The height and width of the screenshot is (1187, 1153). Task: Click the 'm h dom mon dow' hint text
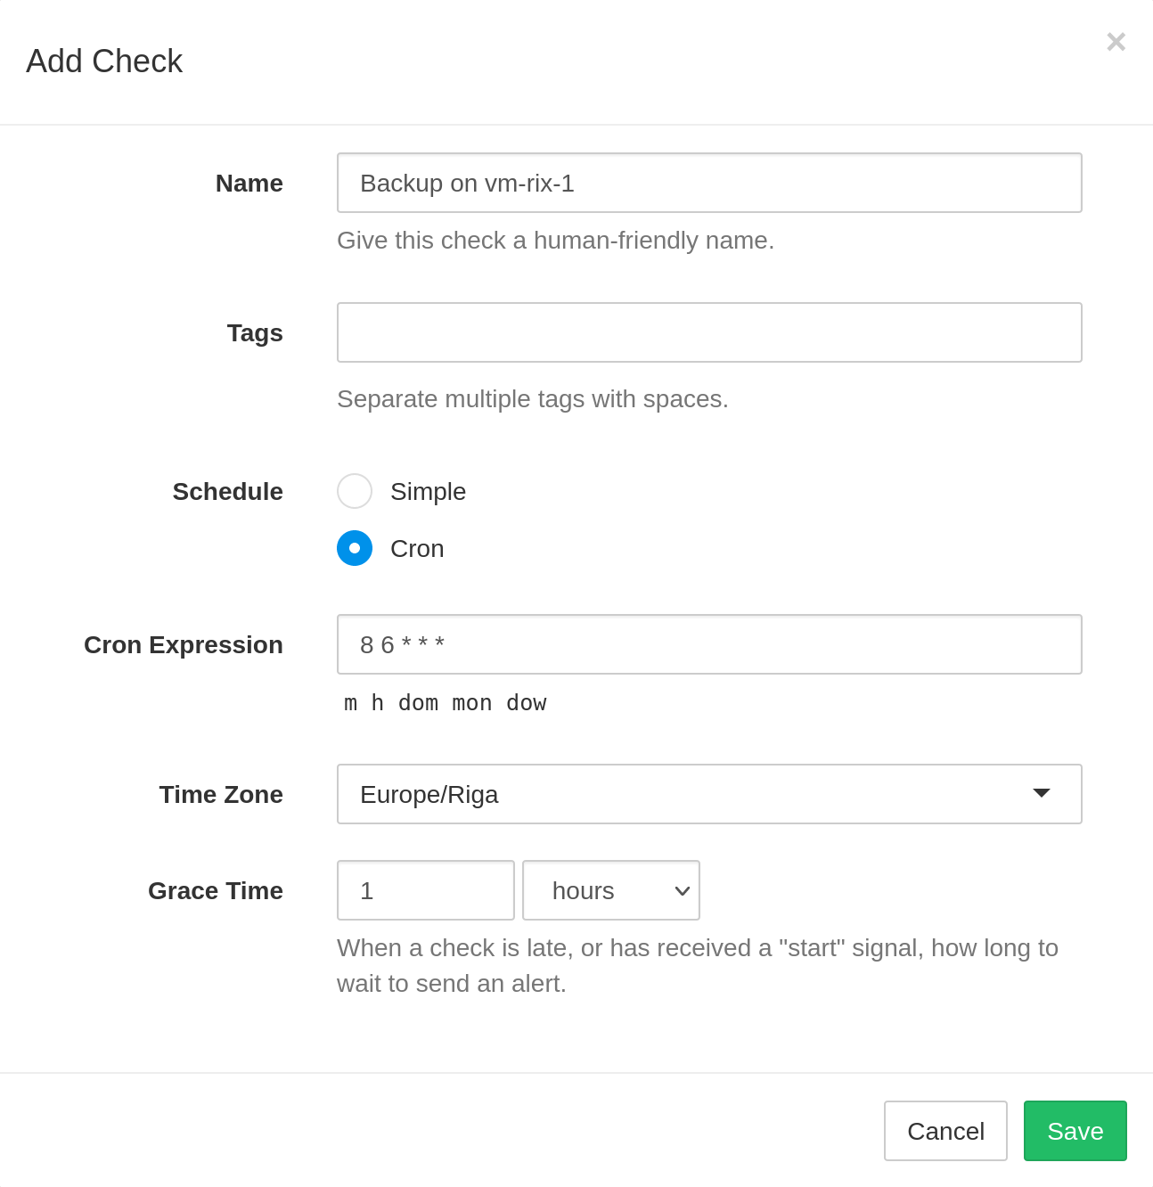point(446,702)
